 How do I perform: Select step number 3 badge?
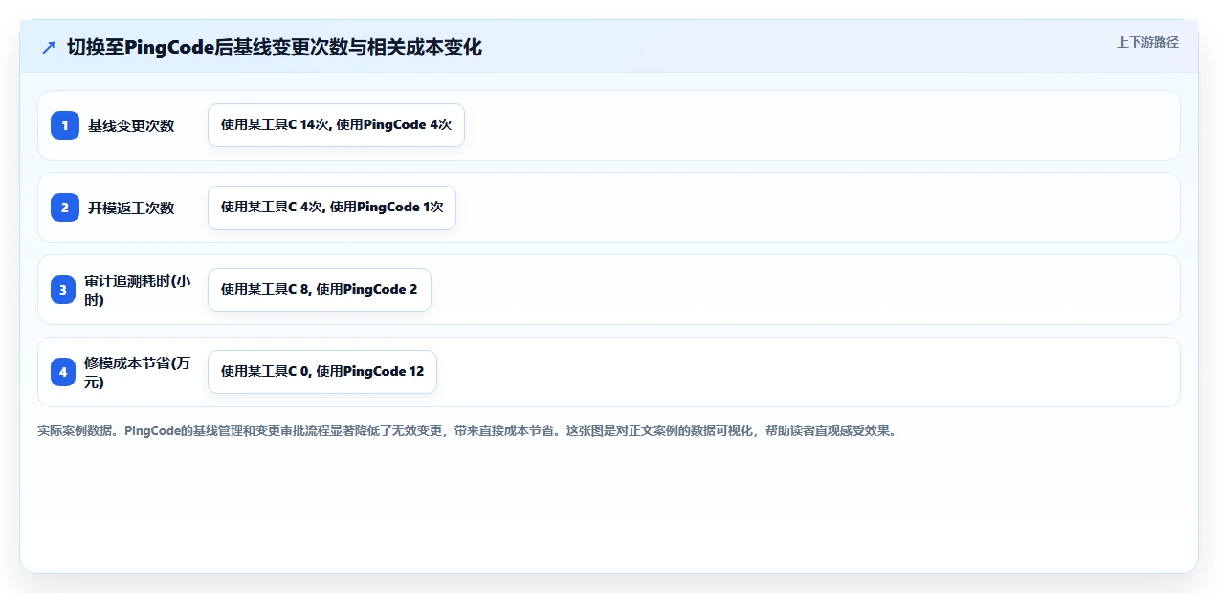click(x=63, y=290)
